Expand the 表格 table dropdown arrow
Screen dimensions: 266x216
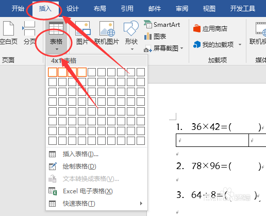pos(57,49)
